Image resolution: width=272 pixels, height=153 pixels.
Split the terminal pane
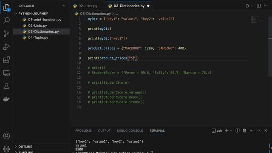[238, 130]
